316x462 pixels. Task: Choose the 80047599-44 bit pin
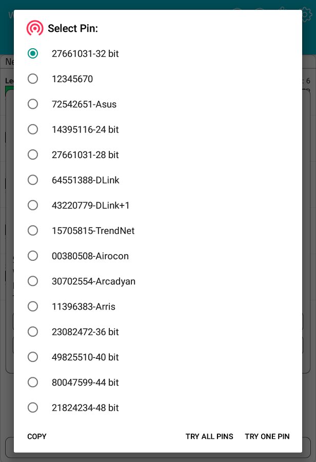(x=33, y=382)
